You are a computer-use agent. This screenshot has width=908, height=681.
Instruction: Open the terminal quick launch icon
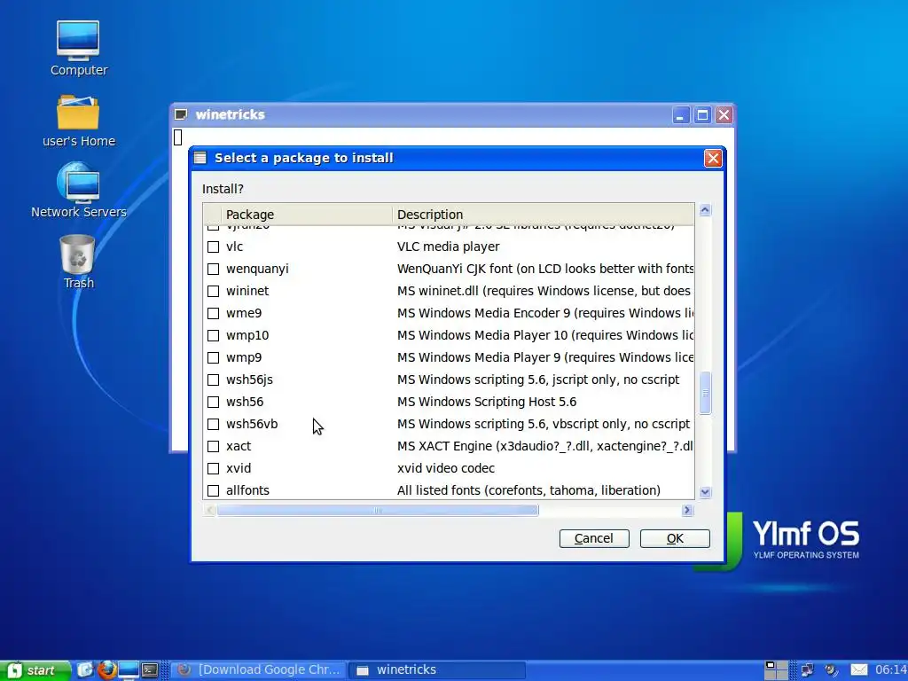coord(150,670)
